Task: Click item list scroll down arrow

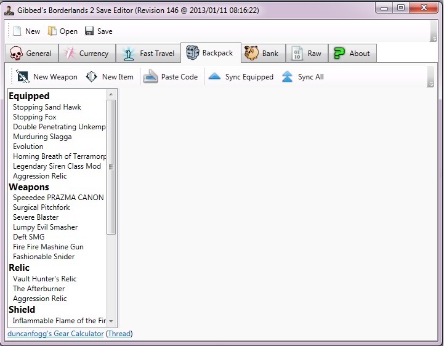Action: [x=111, y=321]
